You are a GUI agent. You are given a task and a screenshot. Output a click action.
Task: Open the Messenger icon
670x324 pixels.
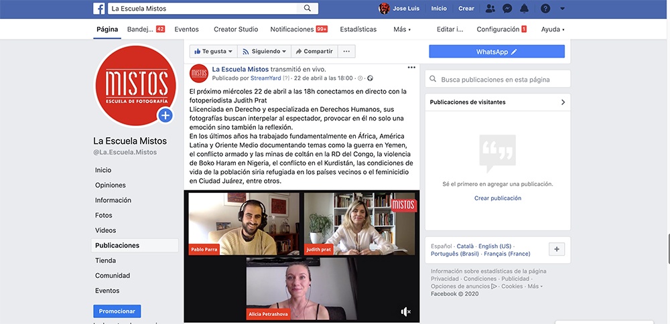[x=507, y=9]
